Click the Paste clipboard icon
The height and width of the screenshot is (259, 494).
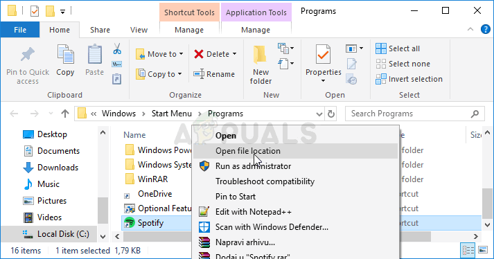point(94,54)
